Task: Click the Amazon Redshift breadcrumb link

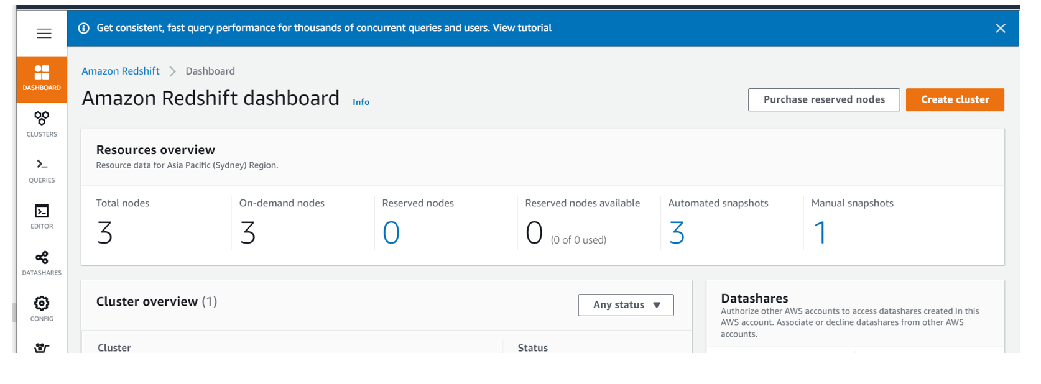Action: coord(121,71)
